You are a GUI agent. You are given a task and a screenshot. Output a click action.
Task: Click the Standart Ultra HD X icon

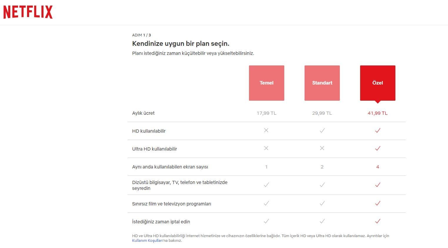tap(322, 148)
